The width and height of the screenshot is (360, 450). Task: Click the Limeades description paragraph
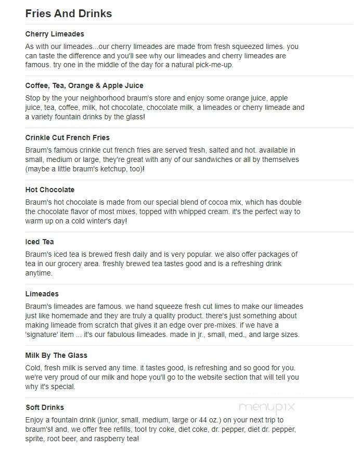[164, 320]
